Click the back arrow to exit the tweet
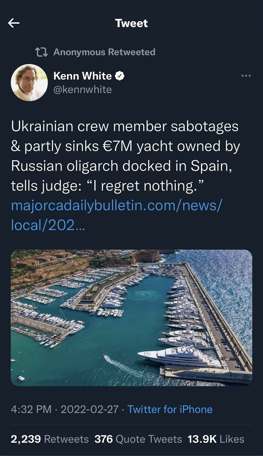 (x=14, y=23)
